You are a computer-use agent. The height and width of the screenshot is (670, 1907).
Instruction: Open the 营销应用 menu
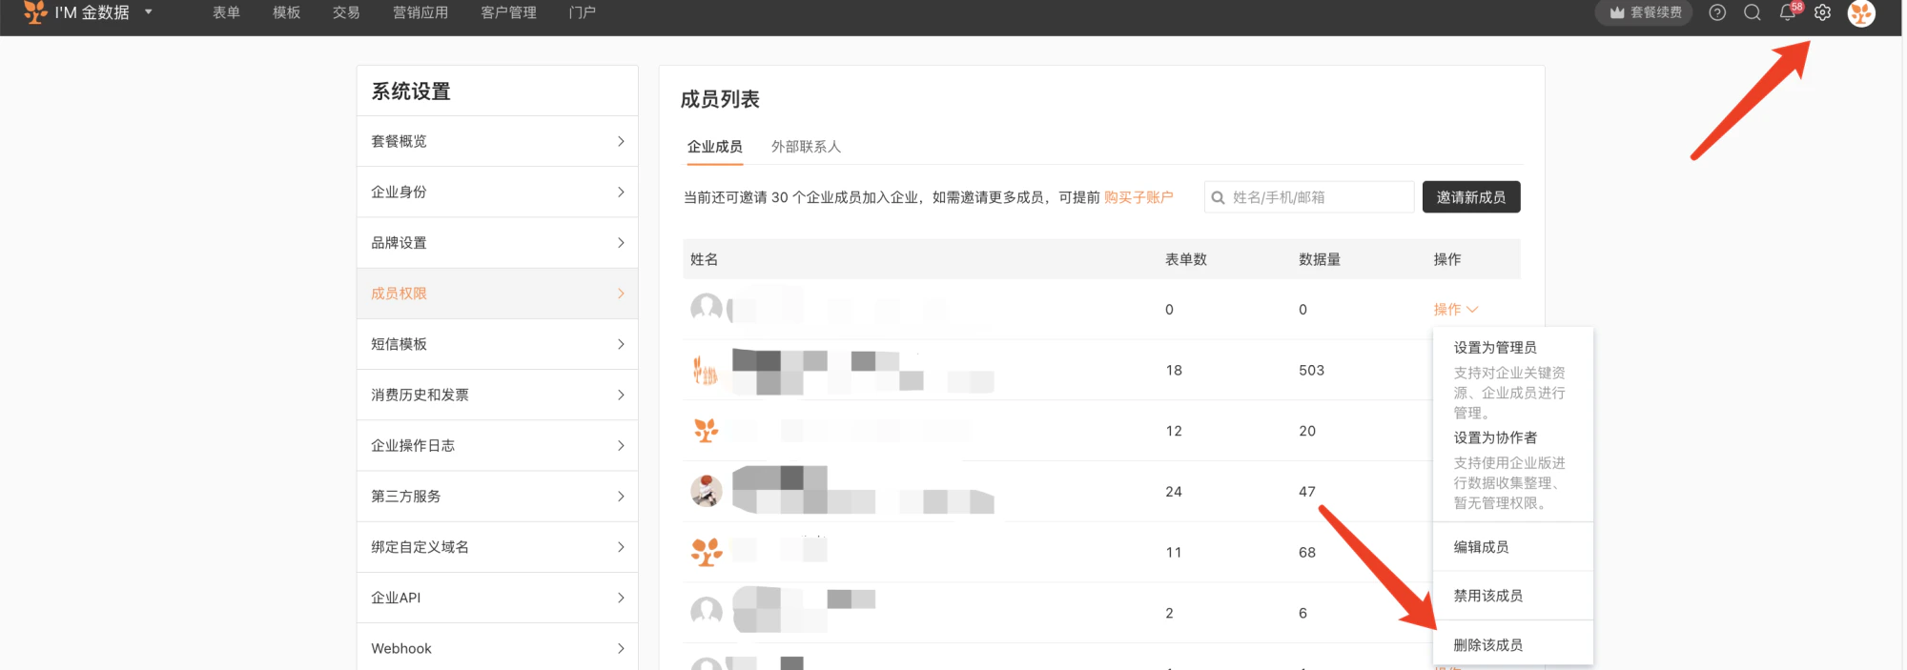pyautogui.click(x=420, y=12)
